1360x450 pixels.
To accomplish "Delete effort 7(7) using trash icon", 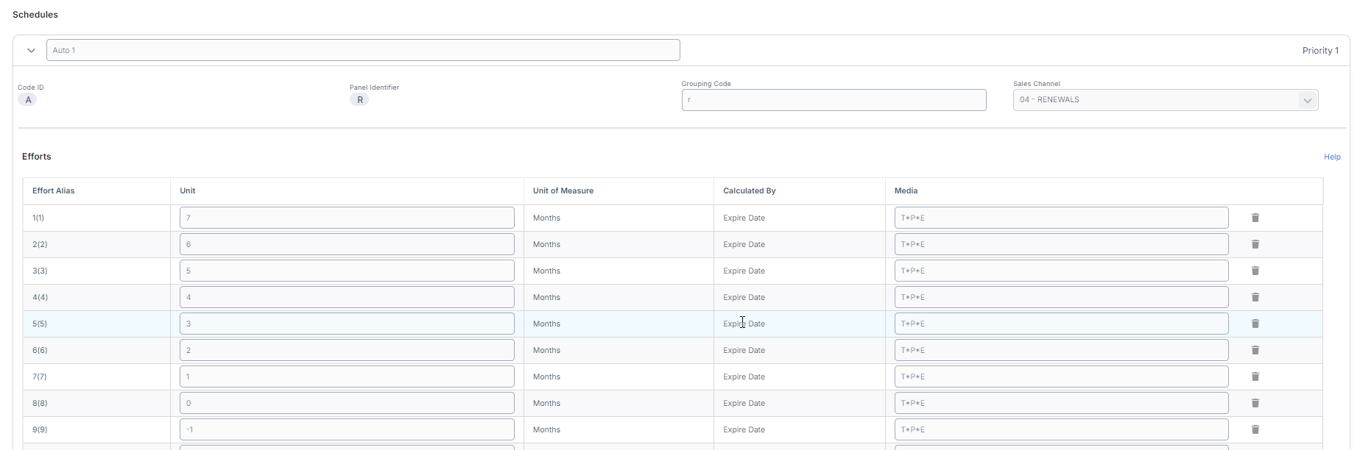I will [x=1255, y=376].
